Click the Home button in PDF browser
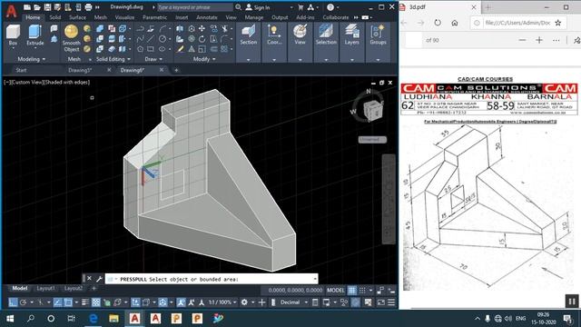The height and width of the screenshot is (327, 581). pos(455,23)
